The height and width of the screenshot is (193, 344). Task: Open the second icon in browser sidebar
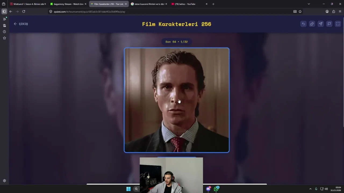[4, 25]
